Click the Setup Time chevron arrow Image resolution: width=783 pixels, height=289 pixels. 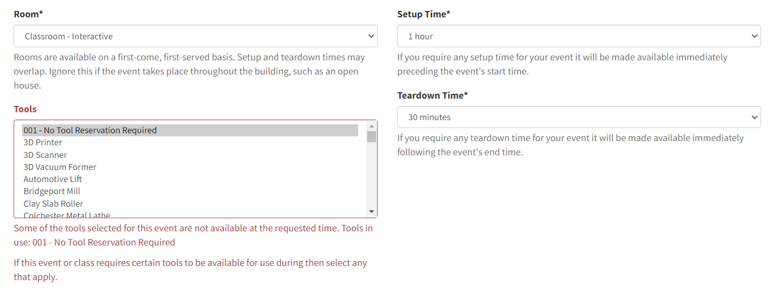pos(755,36)
